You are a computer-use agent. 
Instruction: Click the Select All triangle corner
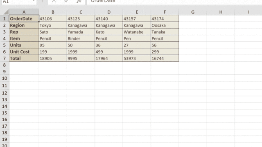[x=6, y=12]
